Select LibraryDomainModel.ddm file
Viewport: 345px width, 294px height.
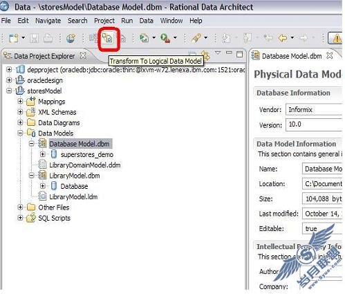pos(85,165)
